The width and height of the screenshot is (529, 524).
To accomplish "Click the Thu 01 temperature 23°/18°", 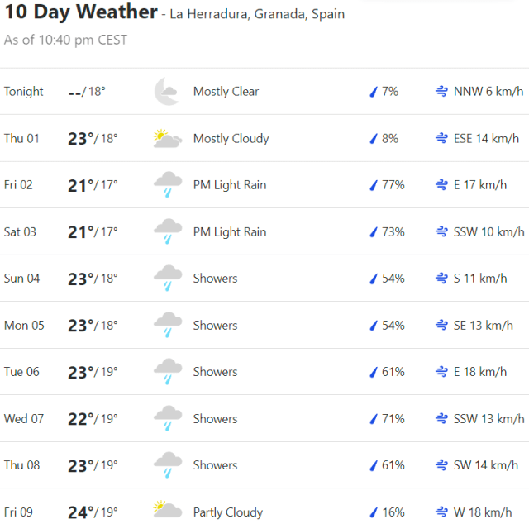I will point(93,139).
